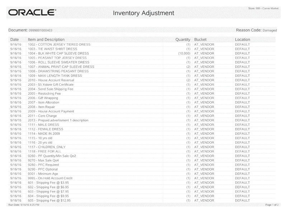
Task: Click the Bucket column header
Action: pyautogui.click(x=200, y=39)
